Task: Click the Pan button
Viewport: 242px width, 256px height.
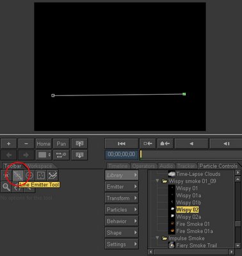Action: (61, 144)
